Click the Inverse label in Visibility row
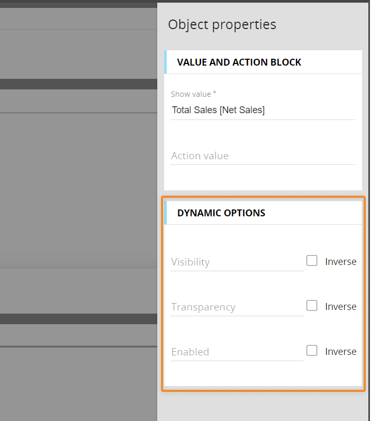The image size is (371, 421). 341,261
